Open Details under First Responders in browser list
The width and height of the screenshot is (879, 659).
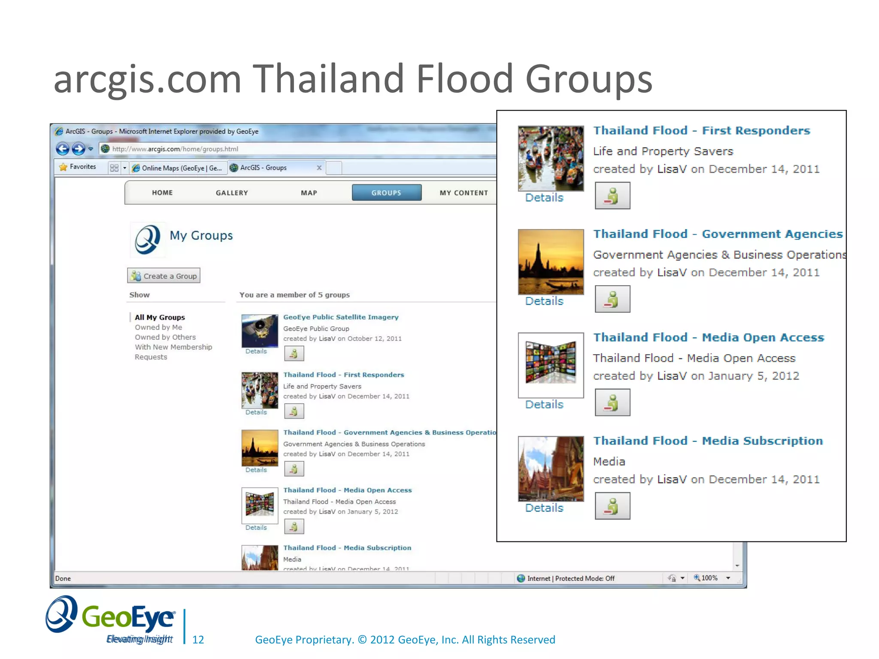click(256, 412)
